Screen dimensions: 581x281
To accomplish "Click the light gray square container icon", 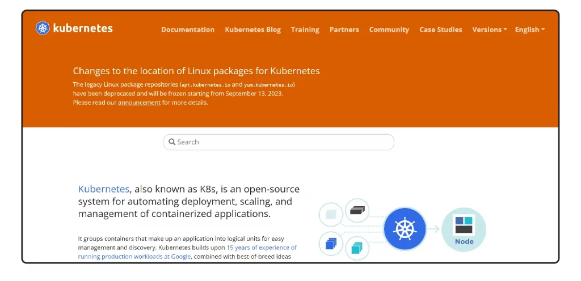I will [x=331, y=215].
